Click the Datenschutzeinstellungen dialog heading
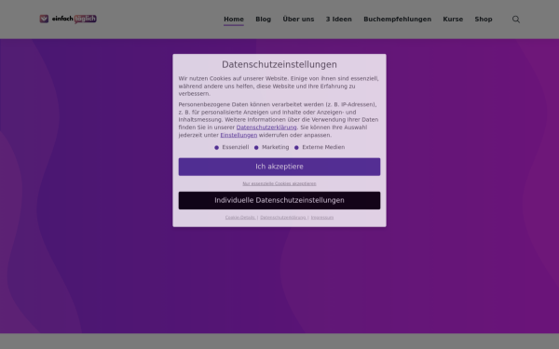The image size is (559, 349). tap(279, 64)
